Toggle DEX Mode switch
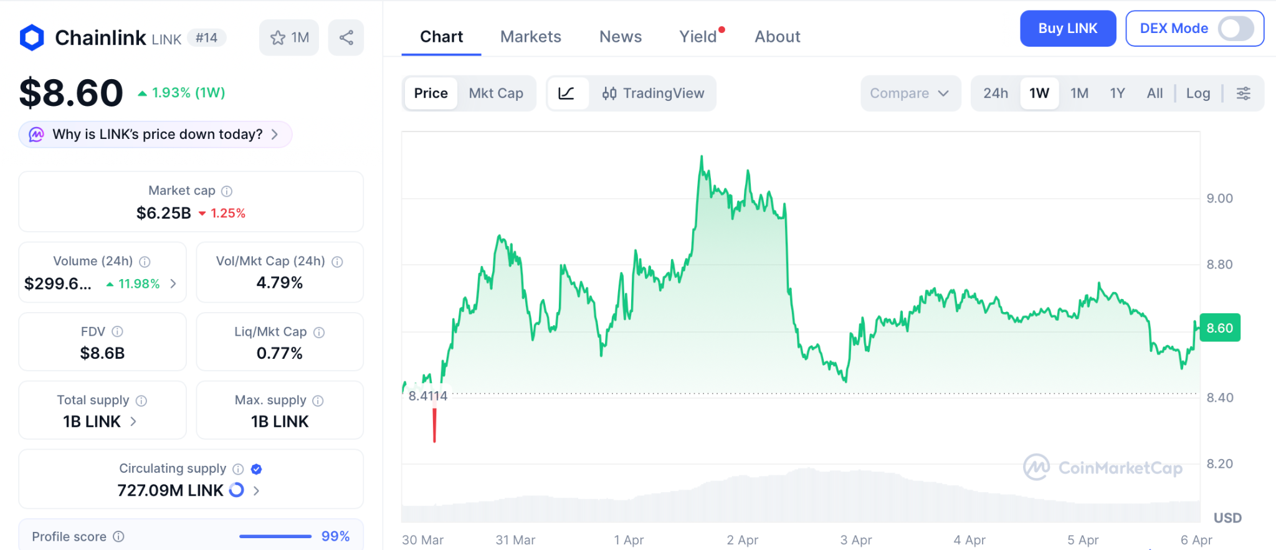Image resolution: width=1276 pixels, height=550 pixels. pos(1236,29)
